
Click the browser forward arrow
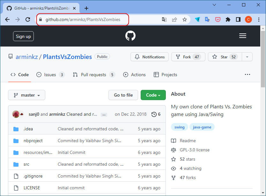click(x=18, y=19)
